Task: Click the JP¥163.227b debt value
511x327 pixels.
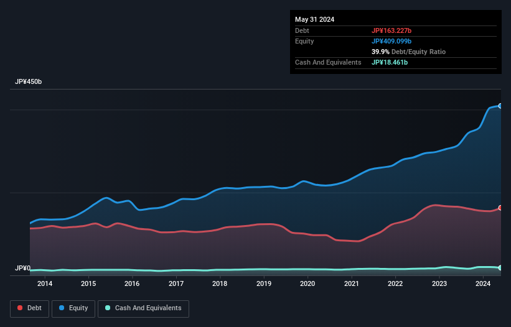Action: [x=391, y=30]
